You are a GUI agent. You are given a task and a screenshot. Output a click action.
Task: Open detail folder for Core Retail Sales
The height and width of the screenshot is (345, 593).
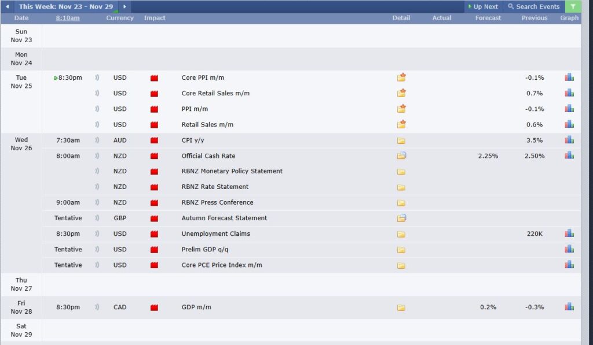click(401, 93)
